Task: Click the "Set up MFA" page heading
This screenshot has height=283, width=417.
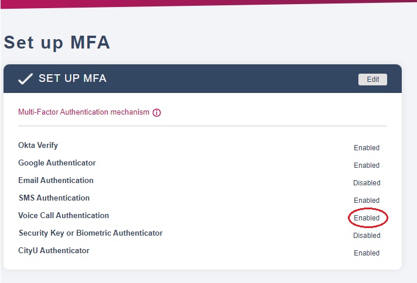Action: coord(57,43)
